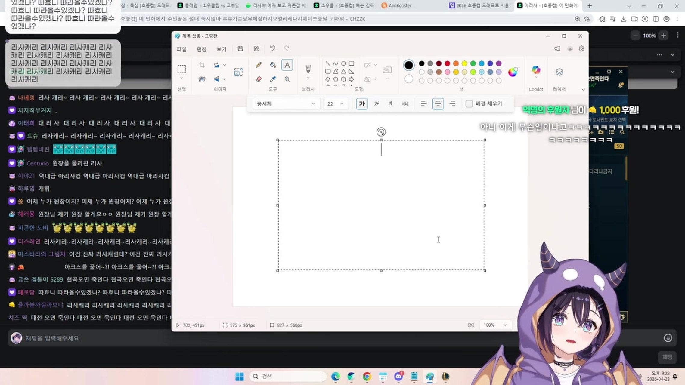
Task: Toggle strikethrough text formatting
Action: pos(405,104)
